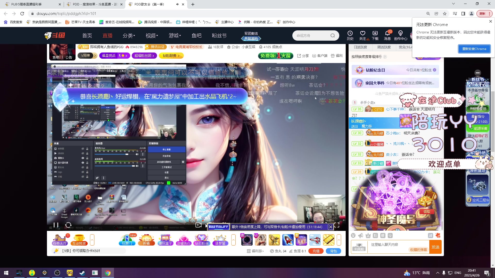Open 福利券 coupons link
The image size is (495, 278).
pyautogui.click(x=255, y=251)
